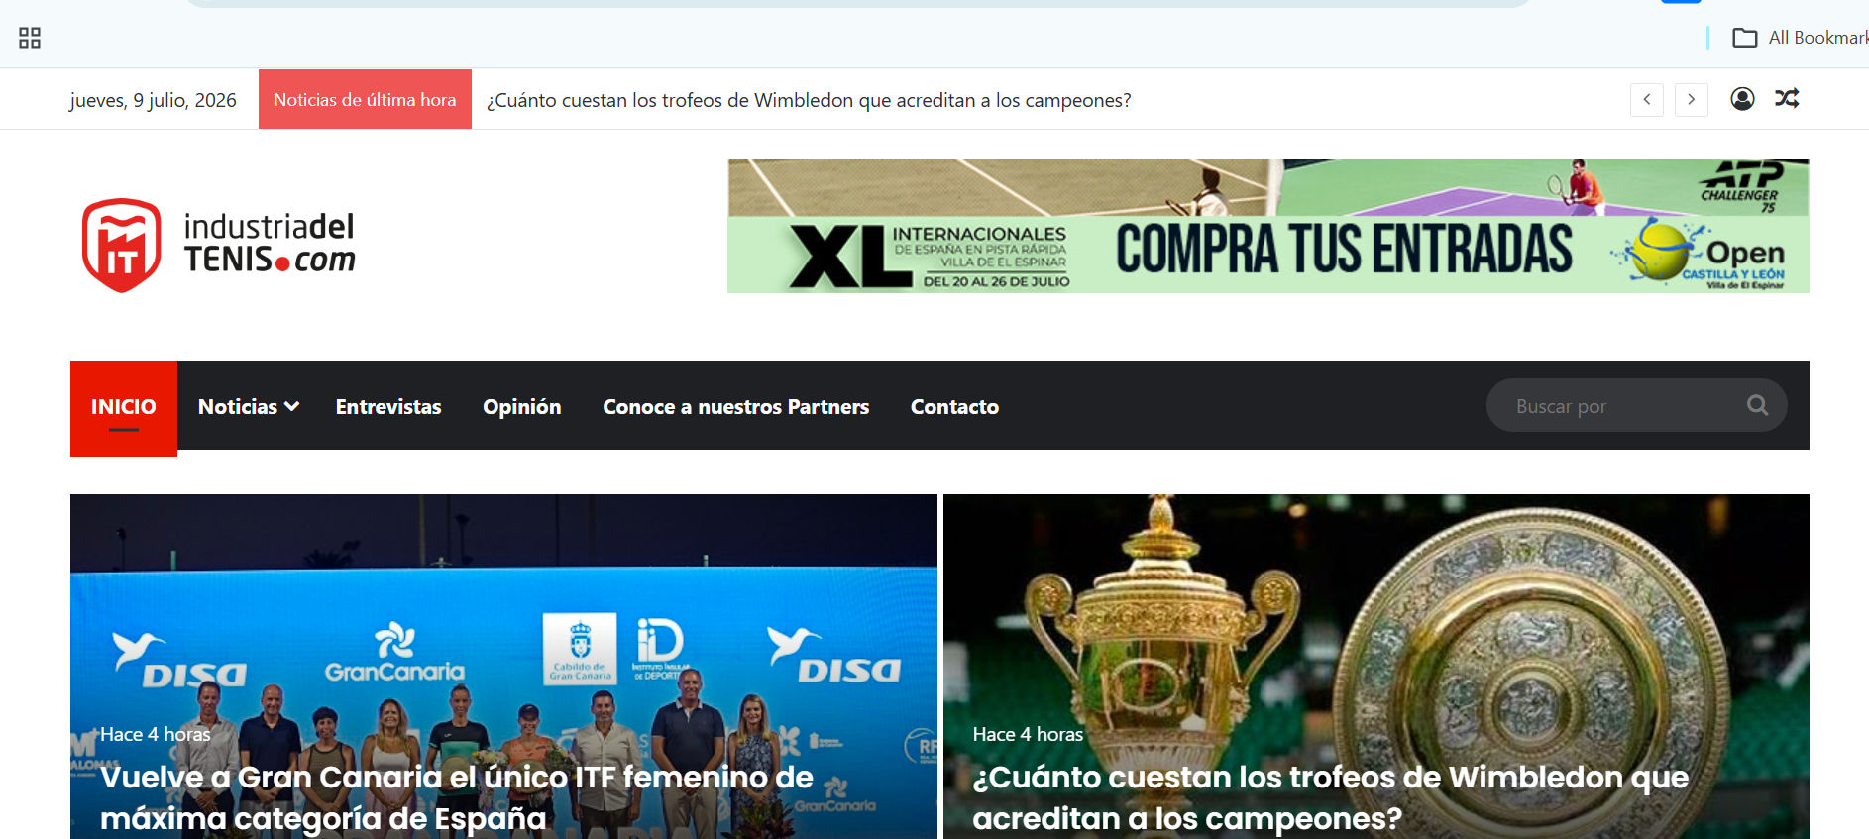Open the Wimbledon trophies article headline
Image resolution: width=1869 pixels, height=839 pixels.
point(1330,797)
